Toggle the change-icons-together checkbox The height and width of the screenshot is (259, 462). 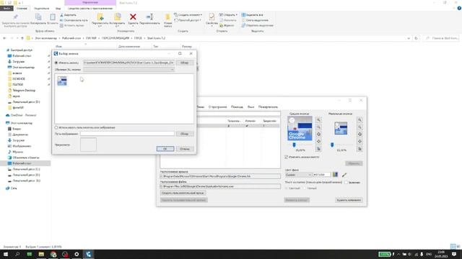tap(286, 157)
